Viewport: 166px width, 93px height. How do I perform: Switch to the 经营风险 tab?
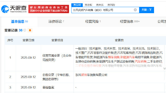(93, 22)
